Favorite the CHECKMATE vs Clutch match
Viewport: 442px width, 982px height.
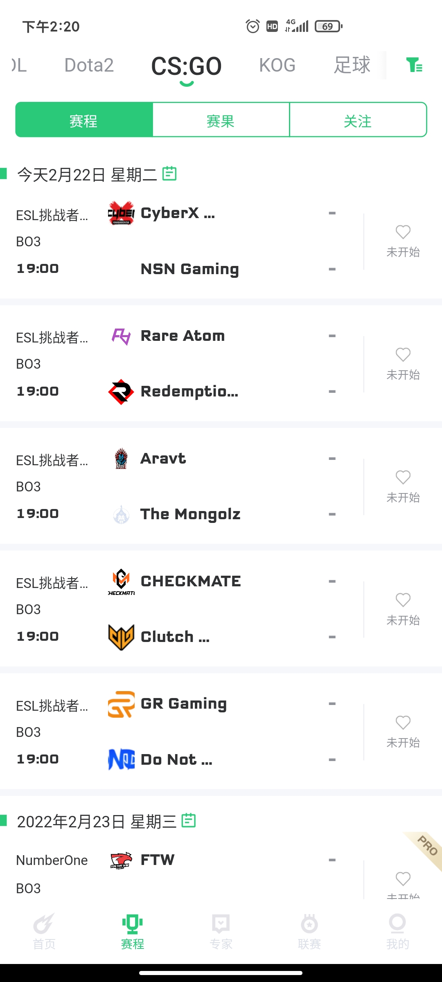(x=403, y=600)
